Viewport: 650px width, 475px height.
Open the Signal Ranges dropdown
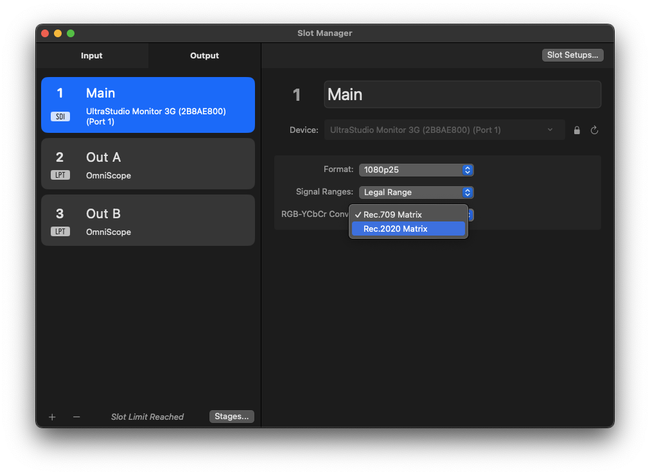pyautogui.click(x=416, y=192)
